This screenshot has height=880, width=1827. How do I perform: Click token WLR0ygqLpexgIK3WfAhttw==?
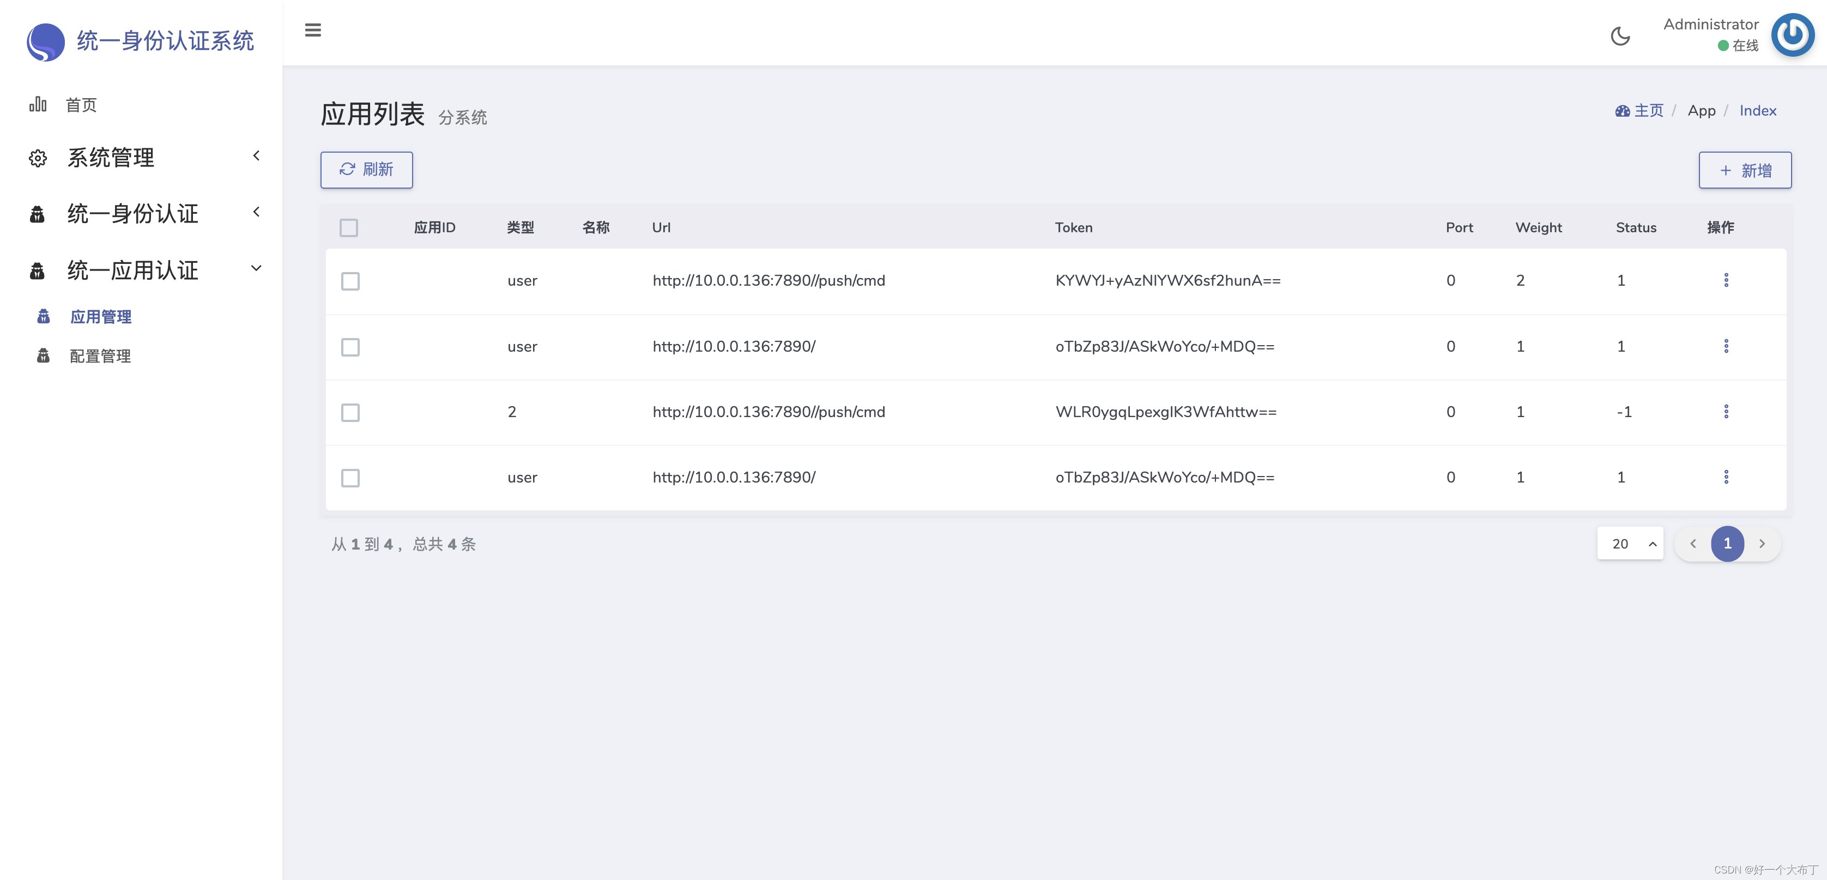pyautogui.click(x=1166, y=412)
